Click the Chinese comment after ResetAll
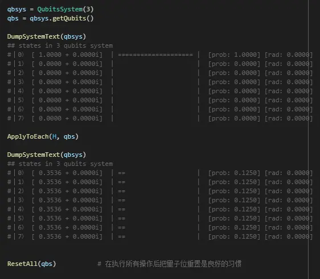This screenshot has height=279, width=320. coord(169,264)
